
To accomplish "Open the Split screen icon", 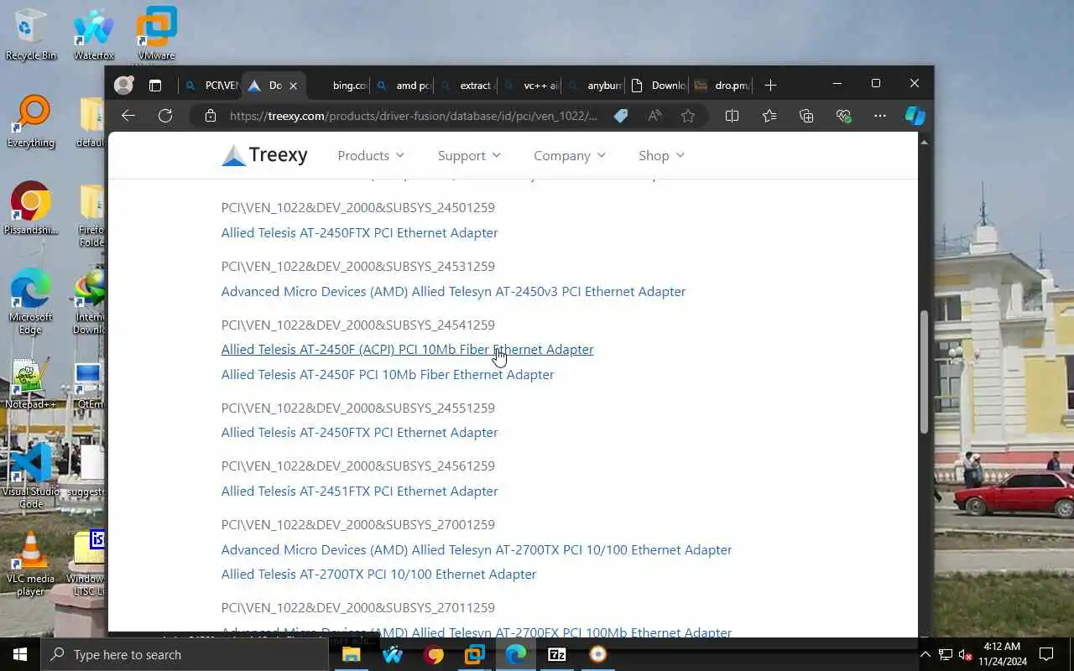I will pyautogui.click(x=732, y=116).
